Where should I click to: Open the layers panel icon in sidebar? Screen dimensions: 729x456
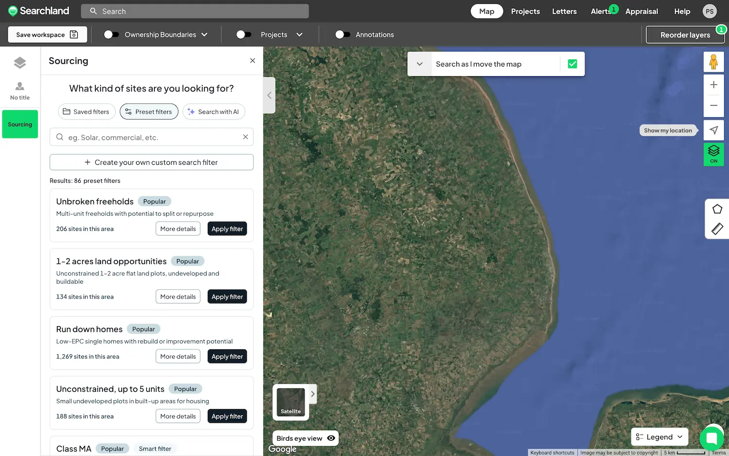pos(20,62)
